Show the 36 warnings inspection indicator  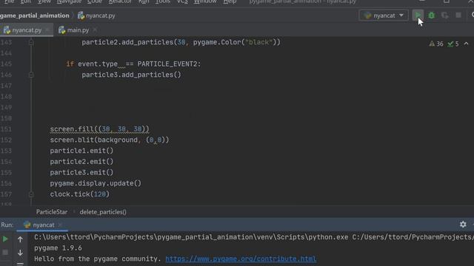coord(436,44)
